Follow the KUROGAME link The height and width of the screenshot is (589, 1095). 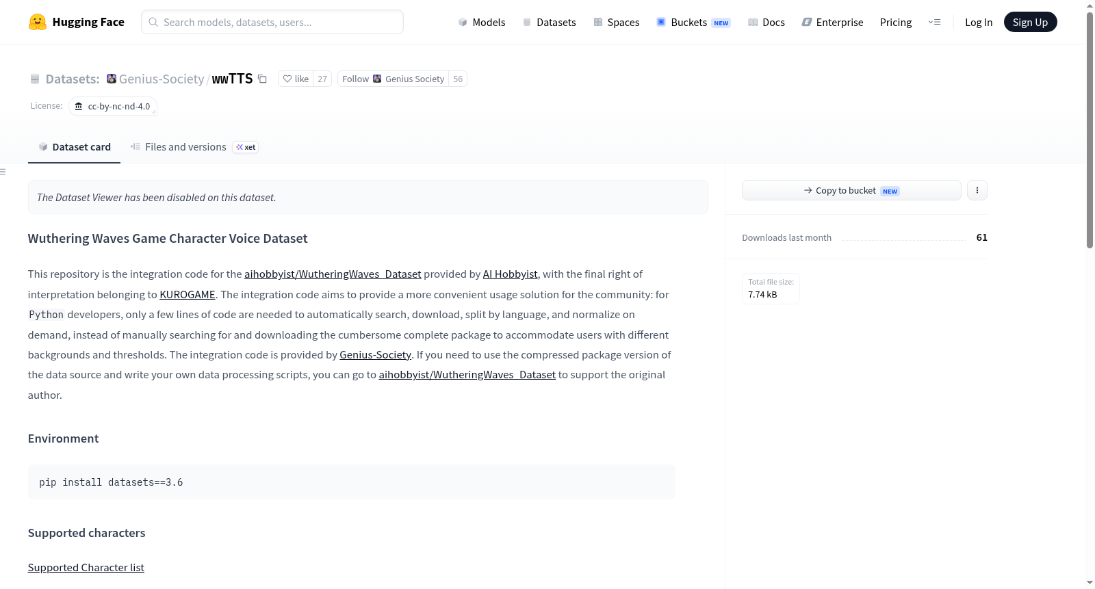click(188, 295)
